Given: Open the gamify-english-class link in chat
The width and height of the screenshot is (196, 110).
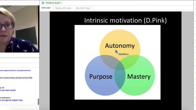Looking at the screenshot, I should 11,100.
